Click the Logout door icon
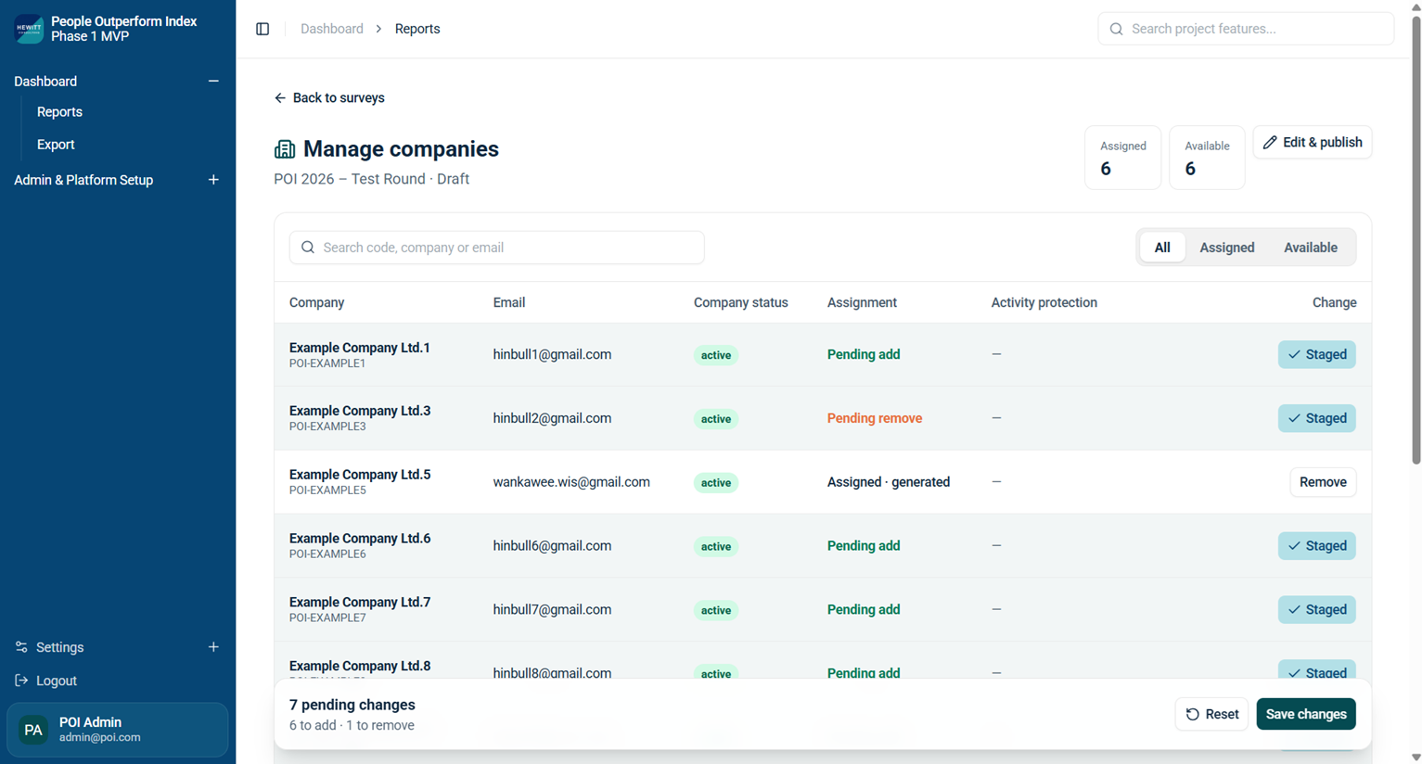1422x764 pixels. coord(21,681)
